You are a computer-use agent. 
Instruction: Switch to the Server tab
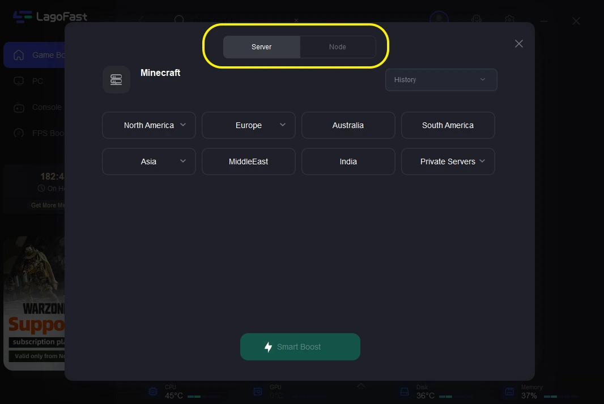pyautogui.click(x=261, y=47)
